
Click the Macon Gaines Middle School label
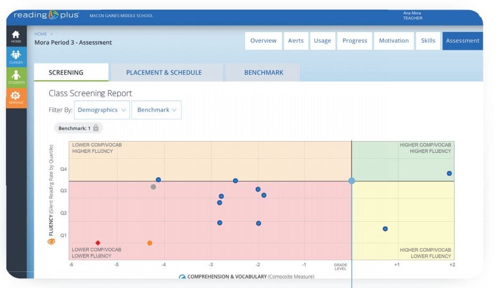click(121, 15)
